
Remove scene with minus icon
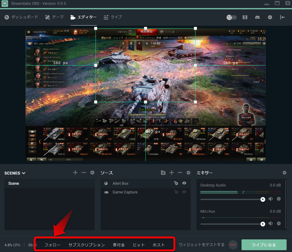pyautogui.click(x=84, y=173)
